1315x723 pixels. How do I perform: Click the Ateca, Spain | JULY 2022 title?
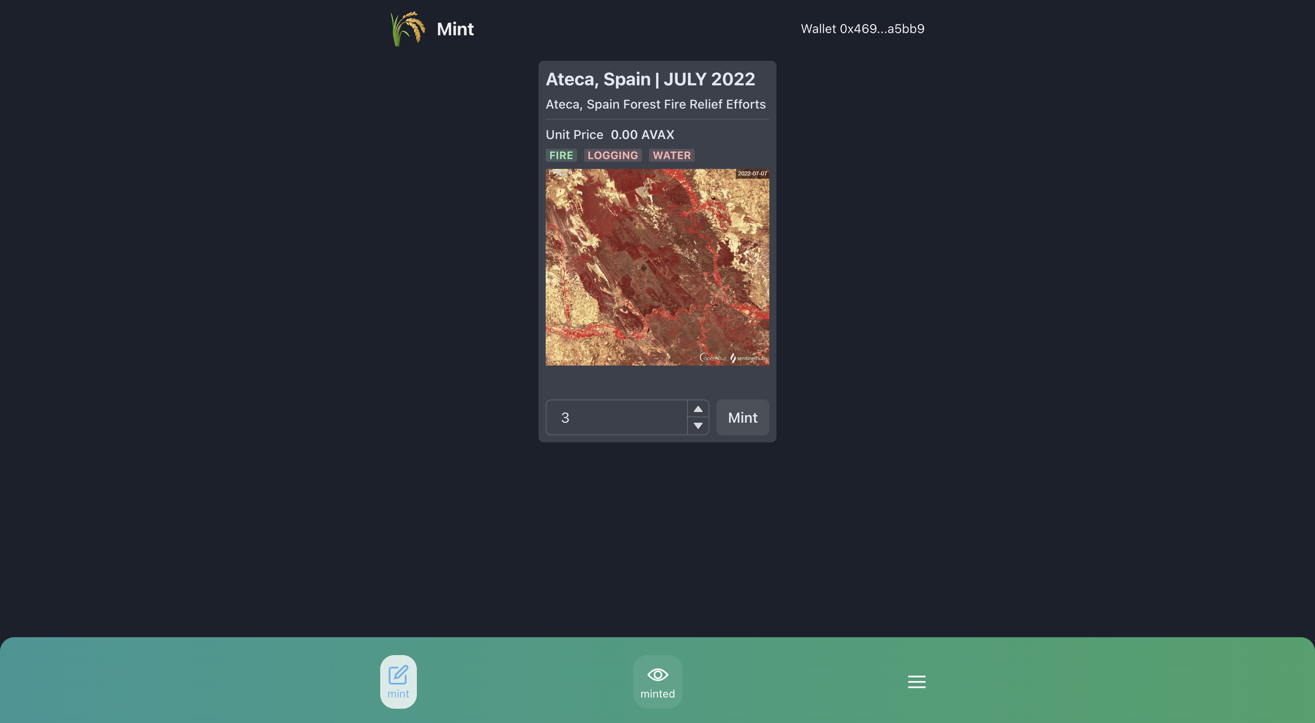pos(650,79)
